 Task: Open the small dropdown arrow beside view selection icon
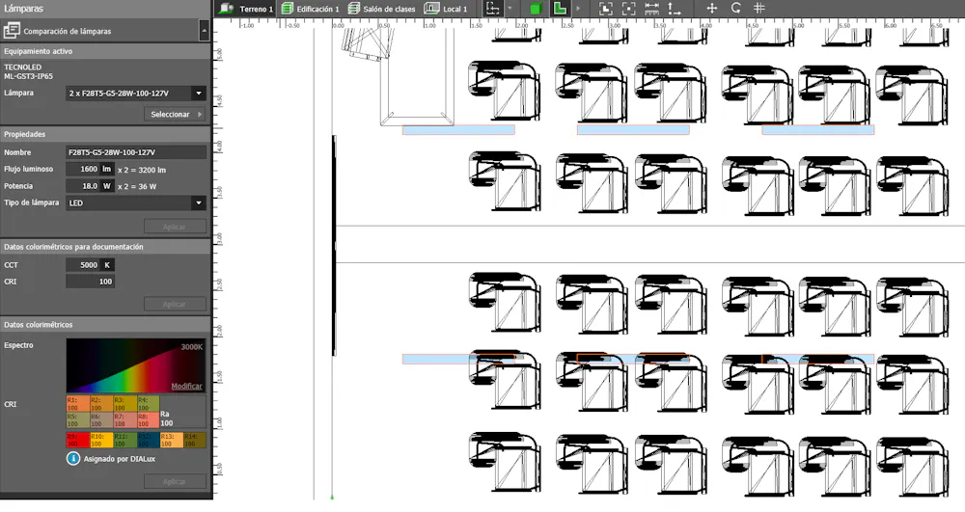510,9
